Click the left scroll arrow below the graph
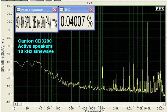Screen dimensions: 167x112 point(16,104)
